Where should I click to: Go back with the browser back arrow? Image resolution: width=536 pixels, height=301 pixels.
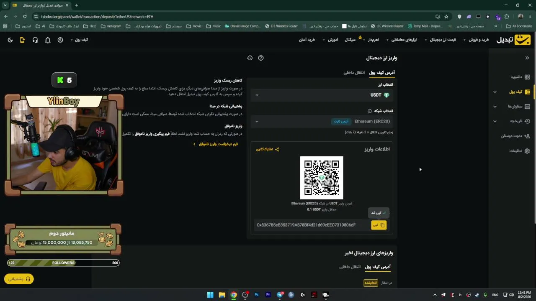coord(6,17)
